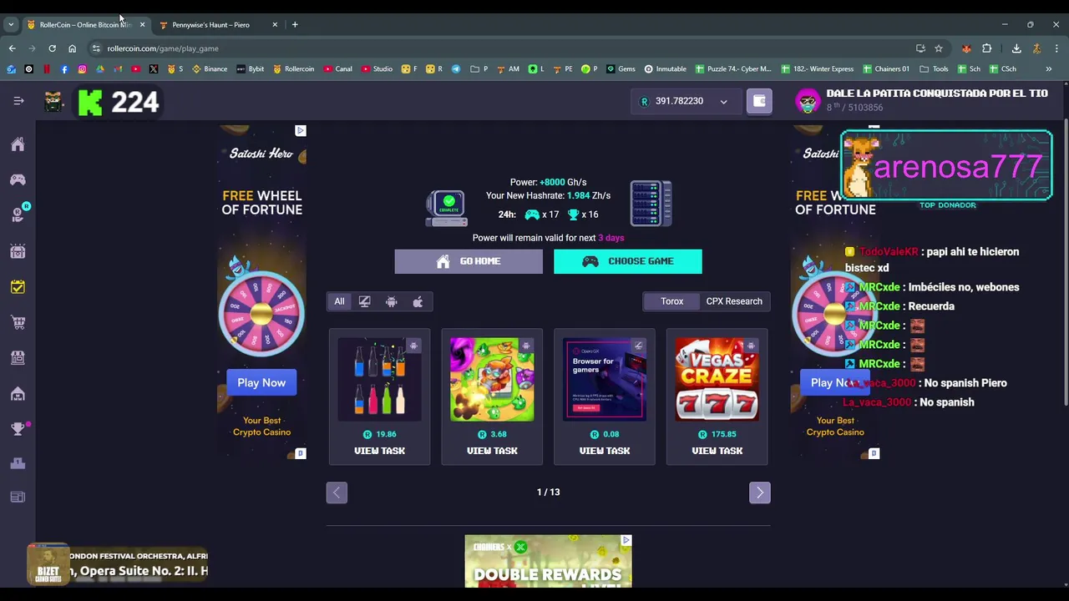Open the Gems bookmark
1069x601 pixels.
tap(621, 68)
